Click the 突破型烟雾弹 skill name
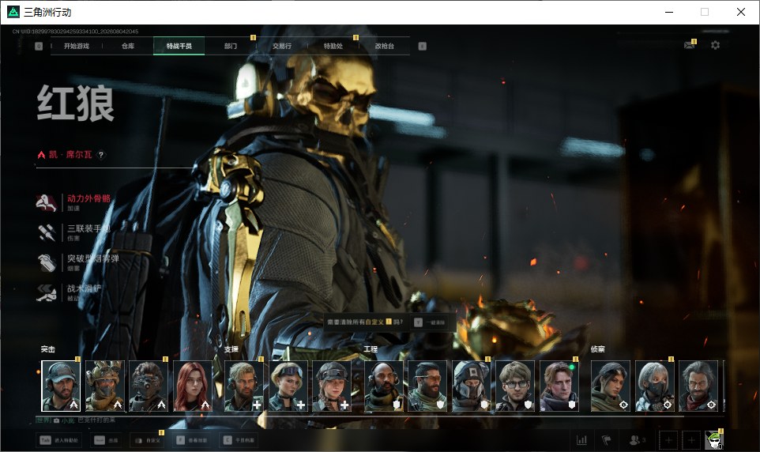Viewport: 760px width, 452px height. coord(93,258)
